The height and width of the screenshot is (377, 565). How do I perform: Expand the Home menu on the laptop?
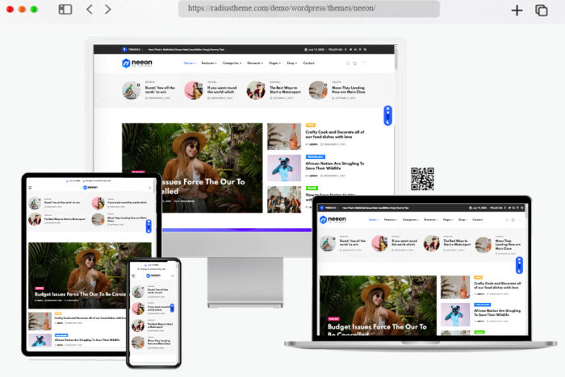pos(373,219)
